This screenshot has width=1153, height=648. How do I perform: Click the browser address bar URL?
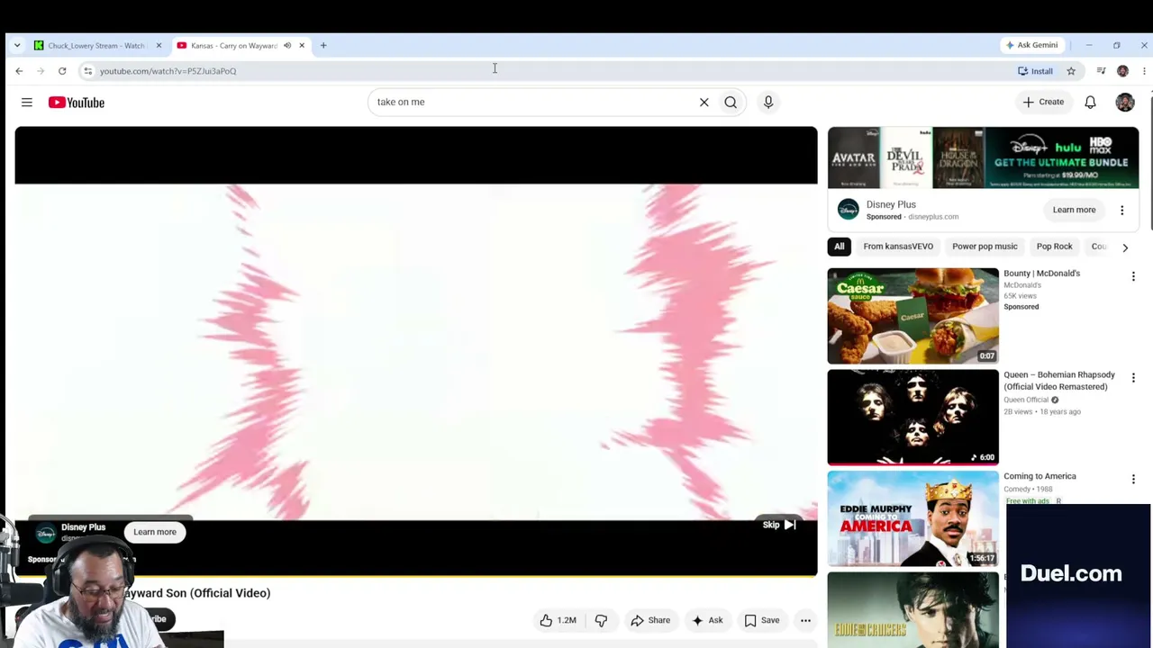[x=168, y=71]
